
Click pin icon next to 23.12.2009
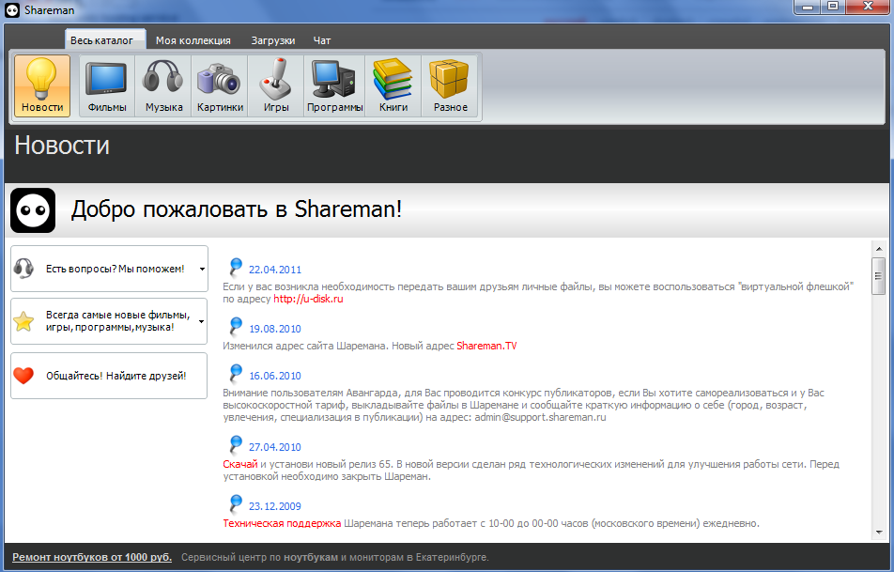(x=236, y=503)
